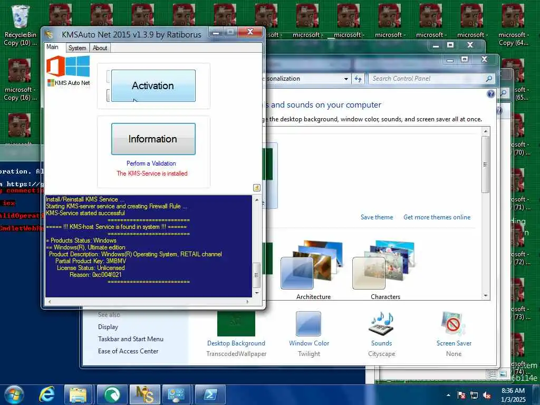Click the muted volume tray icon
The height and width of the screenshot is (405, 540).
[487, 395]
